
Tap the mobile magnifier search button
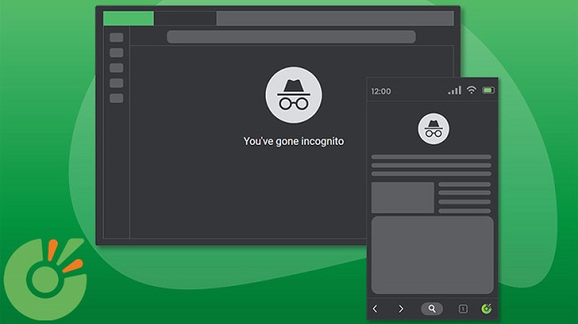pos(431,309)
